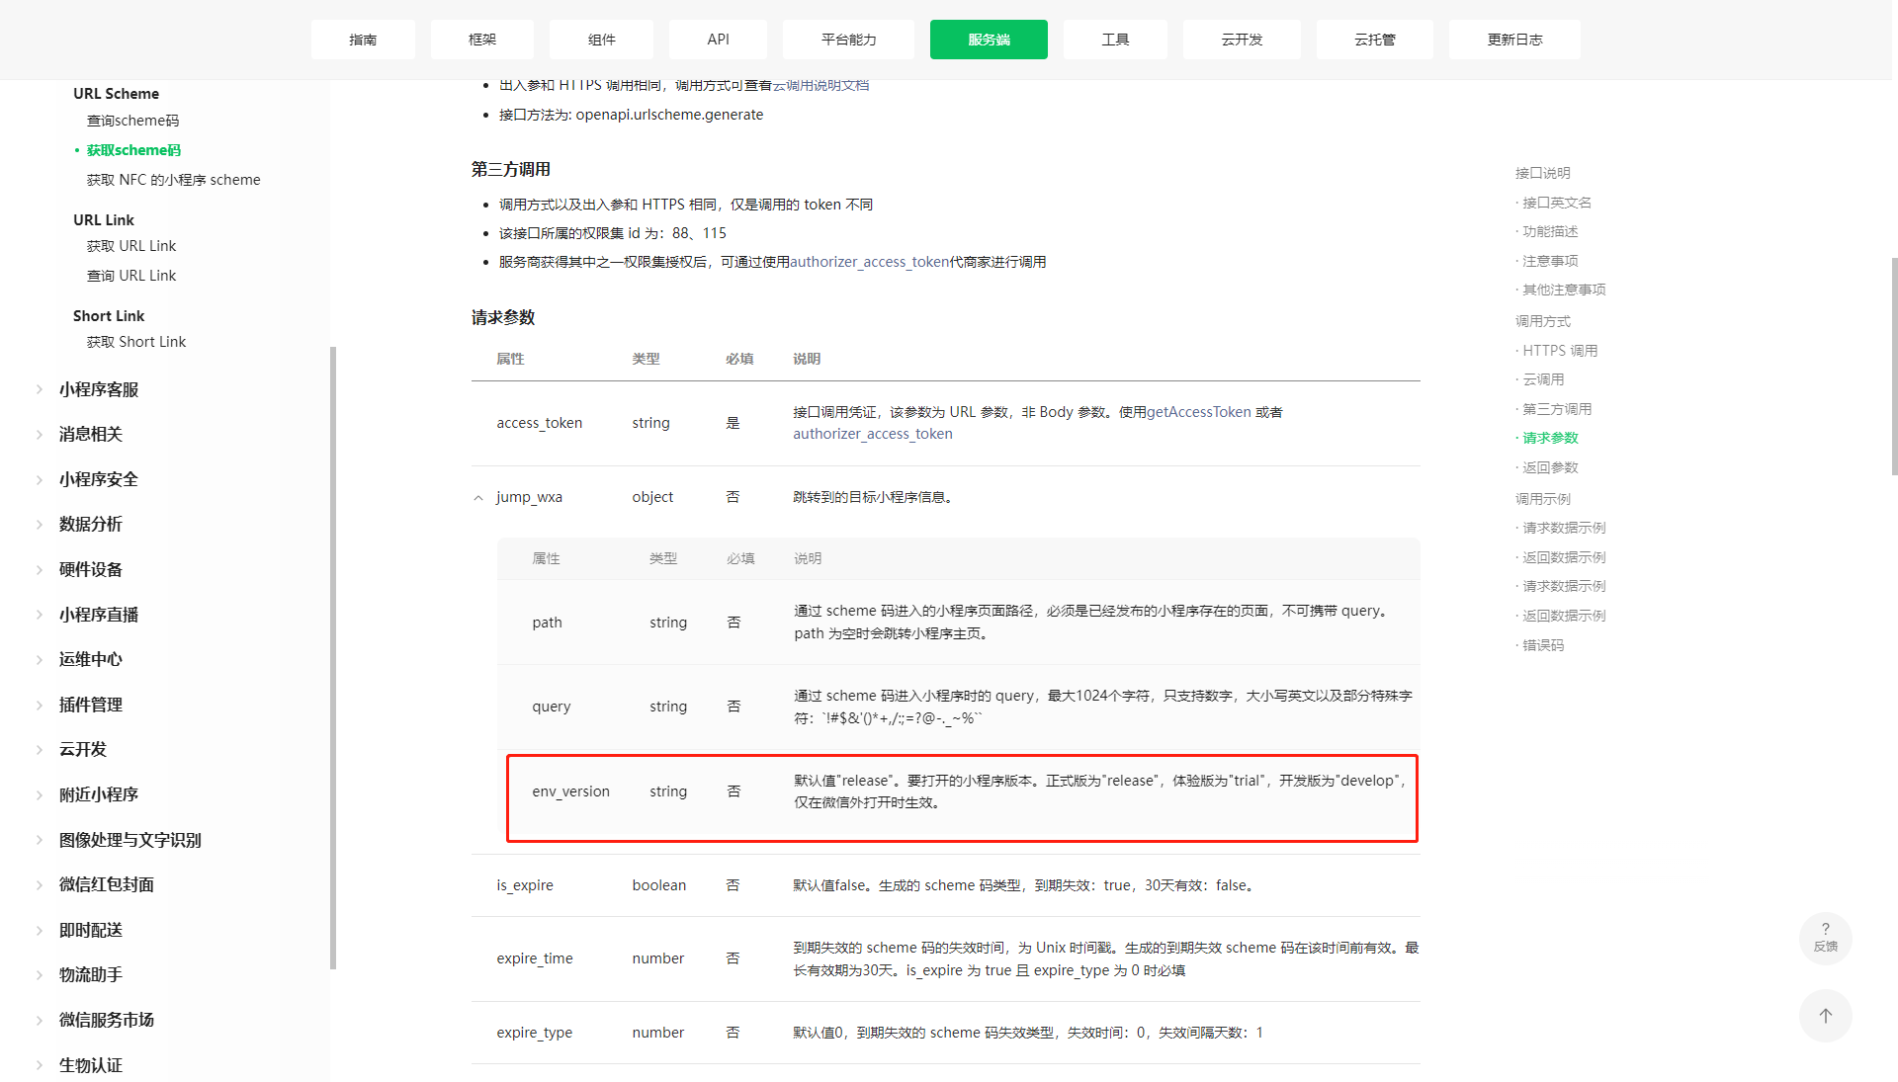Open the 云托管 top navigation tab
This screenshot has height=1082, width=1898.
[1374, 40]
